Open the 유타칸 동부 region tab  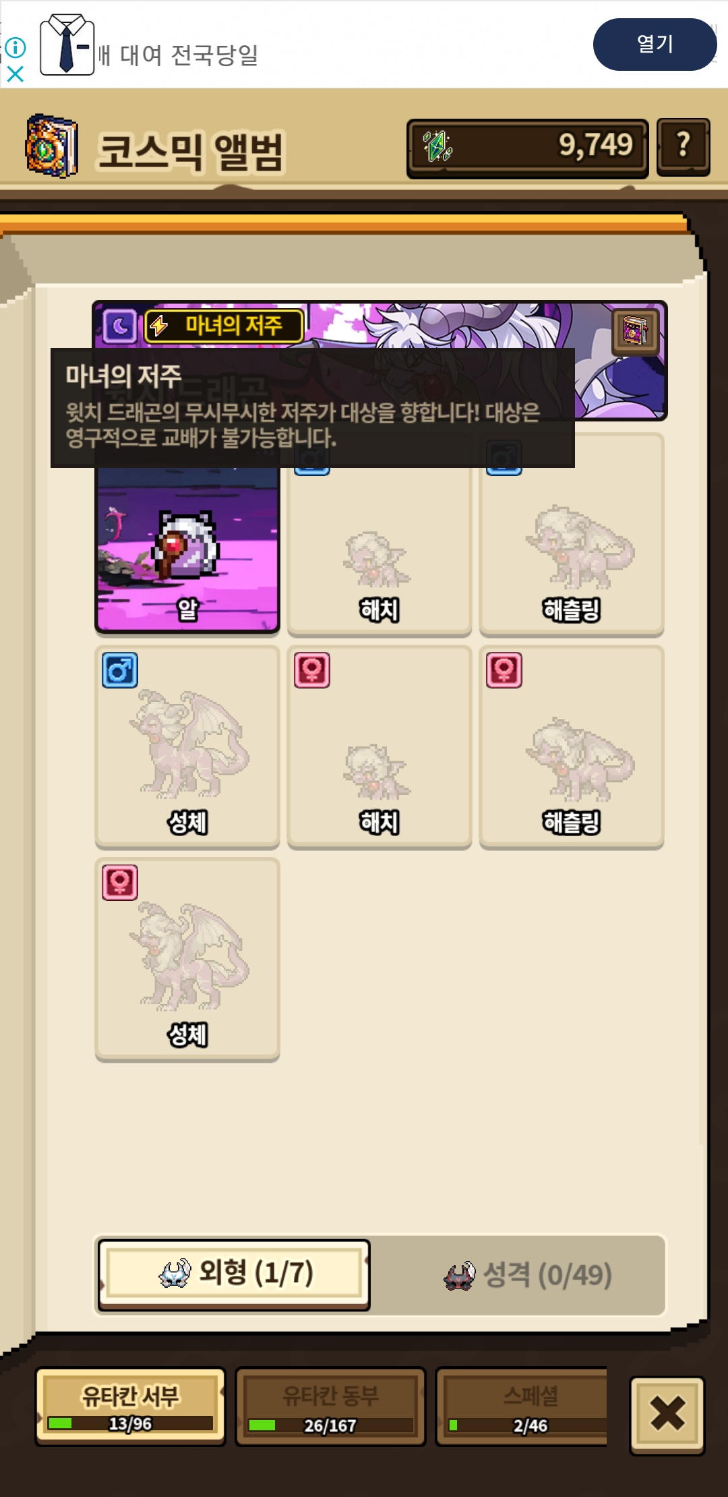coord(330,1407)
